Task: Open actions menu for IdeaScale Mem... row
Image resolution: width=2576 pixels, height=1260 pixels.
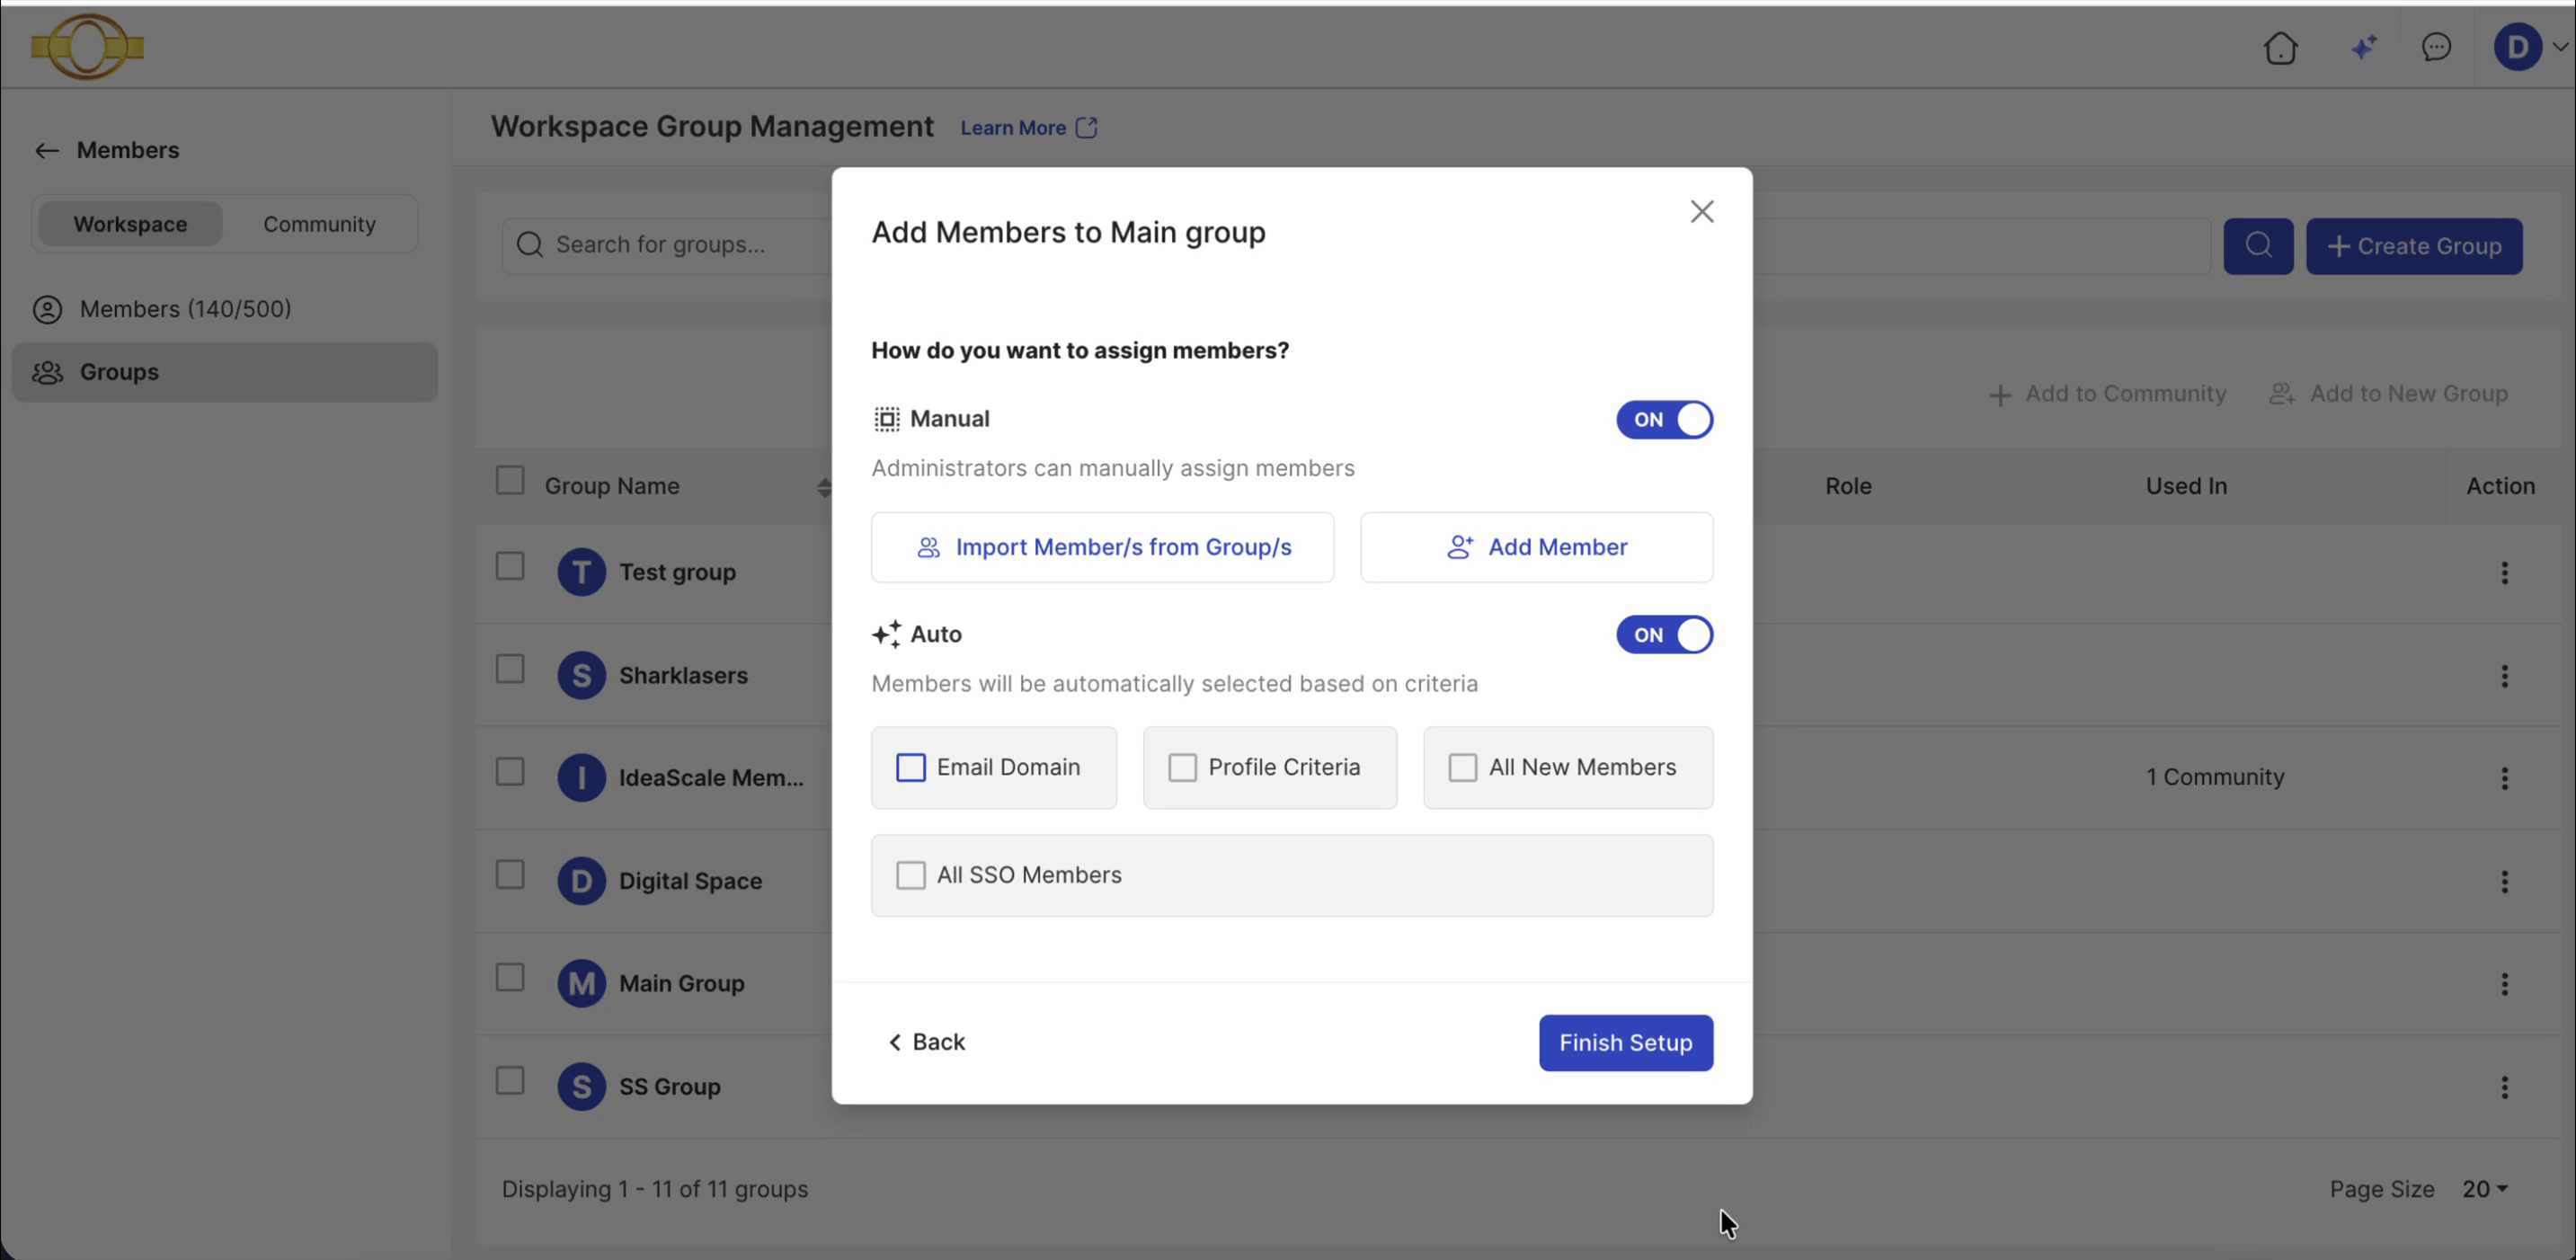Action: coord(2504,778)
